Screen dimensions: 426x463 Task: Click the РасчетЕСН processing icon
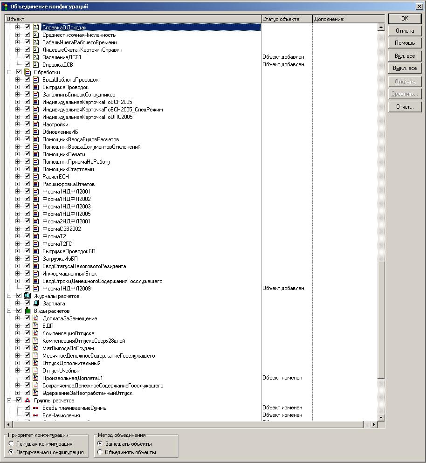pyautogui.click(x=36, y=177)
